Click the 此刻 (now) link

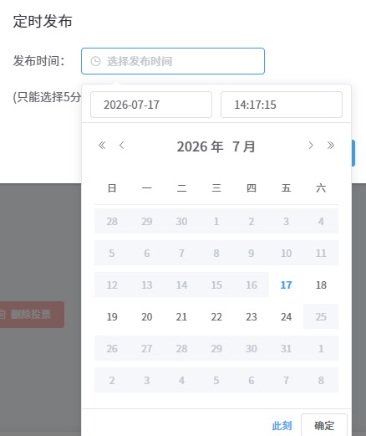click(282, 426)
